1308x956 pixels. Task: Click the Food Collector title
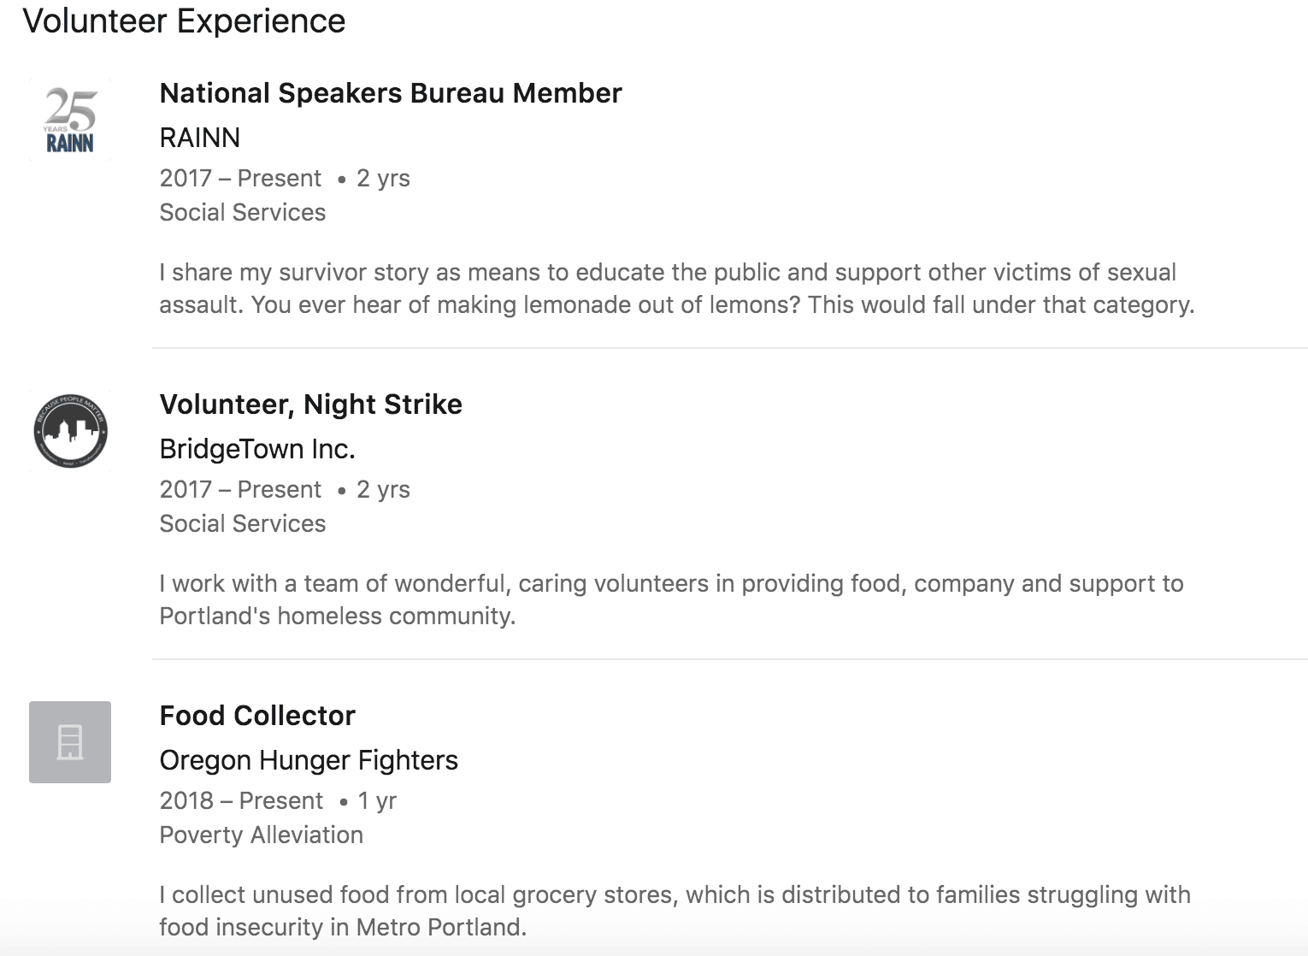coord(257,716)
